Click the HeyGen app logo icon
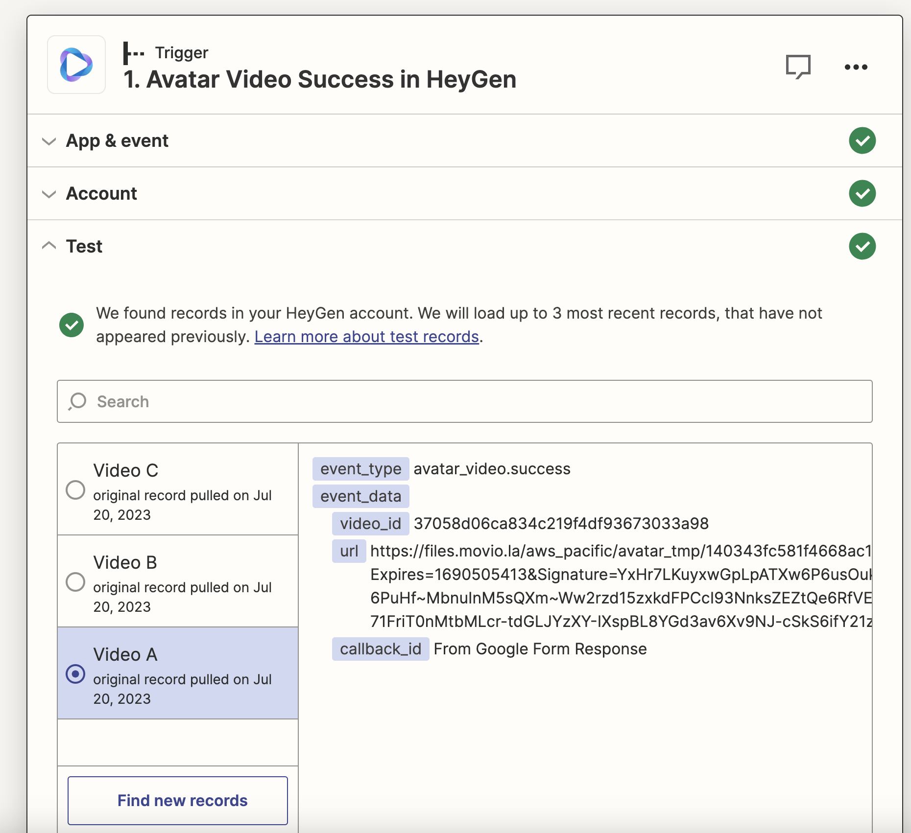911x833 pixels. click(x=76, y=65)
